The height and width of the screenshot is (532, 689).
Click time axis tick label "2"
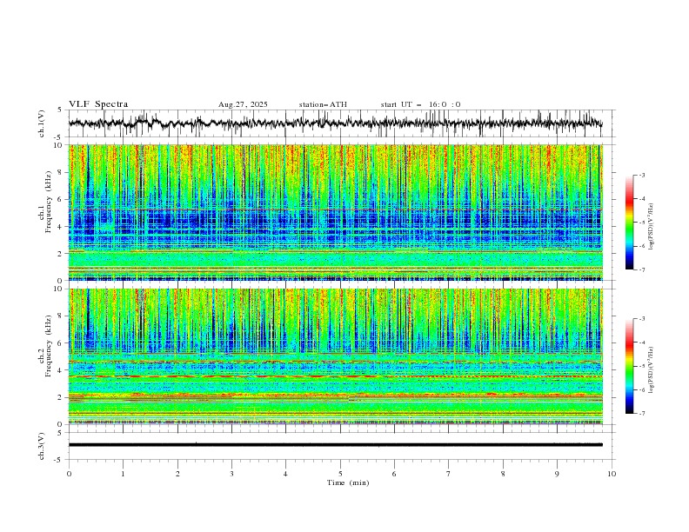pyautogui.click(x=177, y=474)
